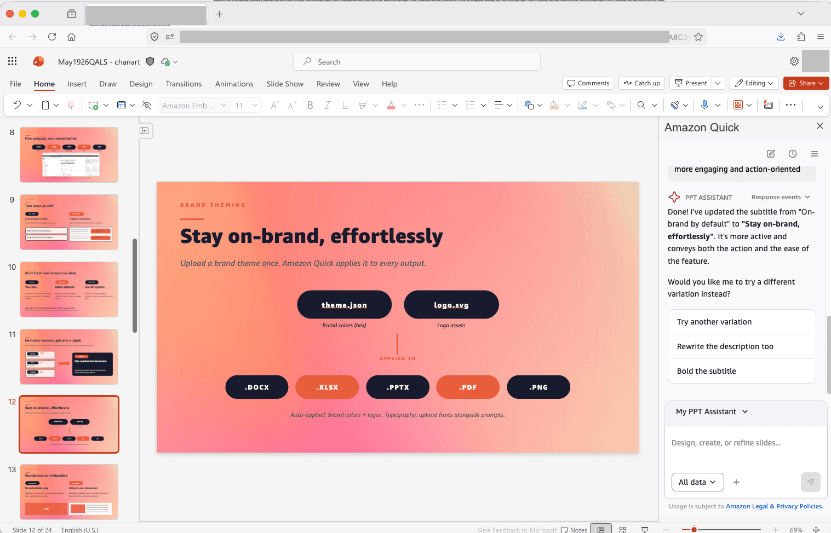The height and width of the screenshot is (533, 831).
Task: Click the Find magnifier icon in ribbon
Action: point(641,105)
